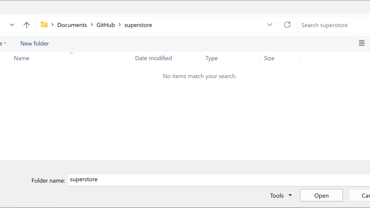
Task: Navigate to Documents breadcrumb
Action: [x=72, y=25]
